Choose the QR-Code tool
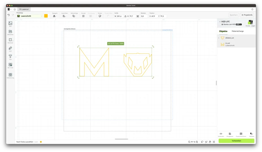Screen dimensions: 262x152 pos(10,66)
